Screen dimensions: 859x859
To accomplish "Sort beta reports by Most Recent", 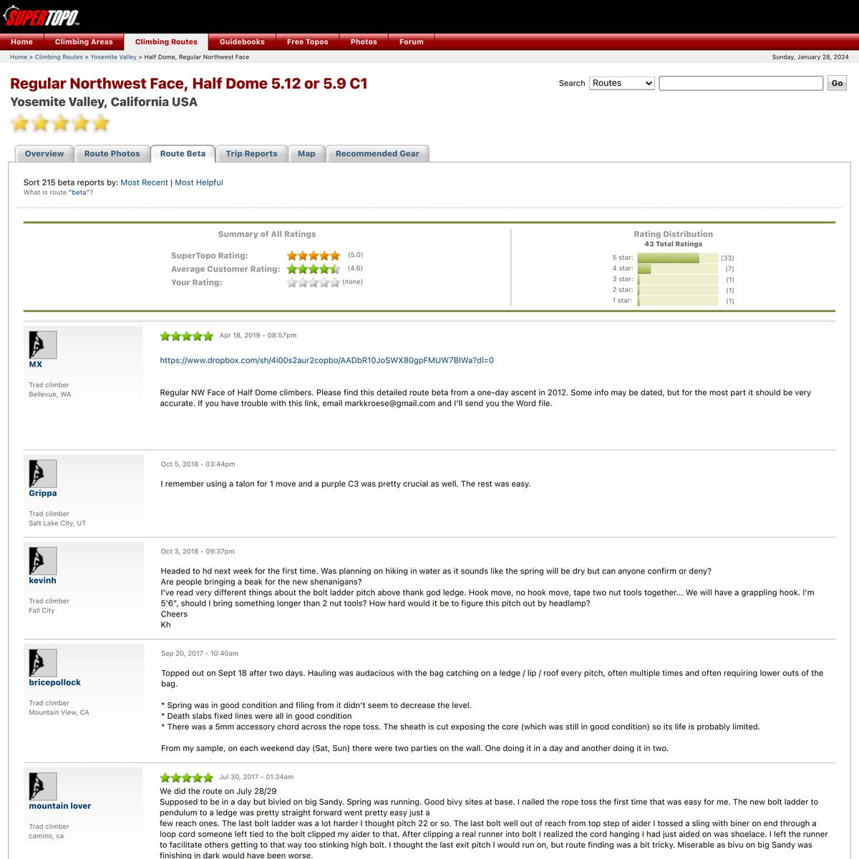I will [144, 183].
